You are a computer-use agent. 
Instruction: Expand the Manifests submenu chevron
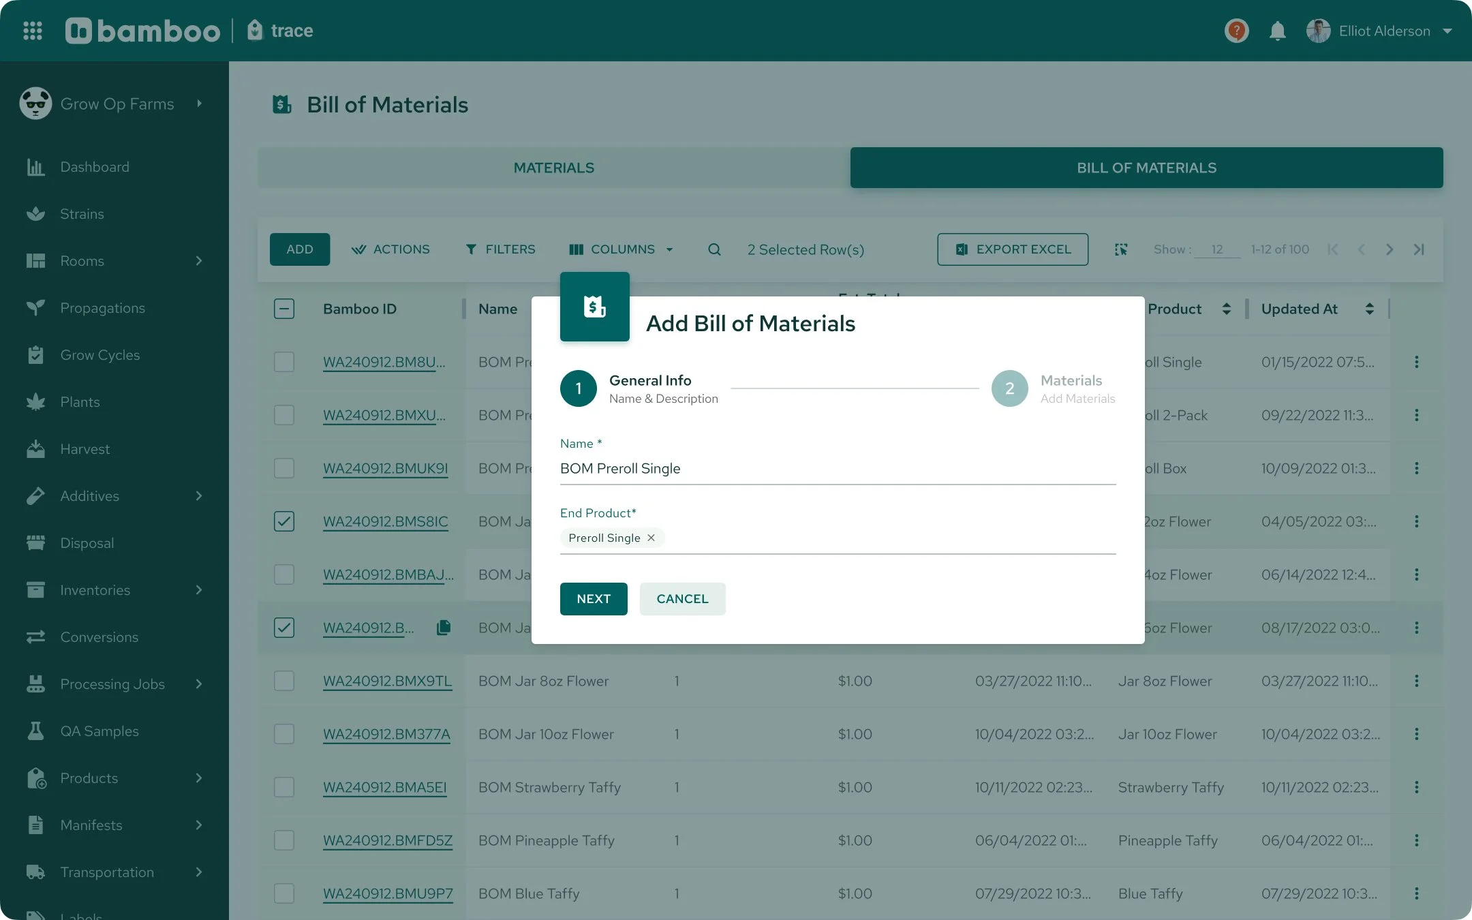(199, 825)
